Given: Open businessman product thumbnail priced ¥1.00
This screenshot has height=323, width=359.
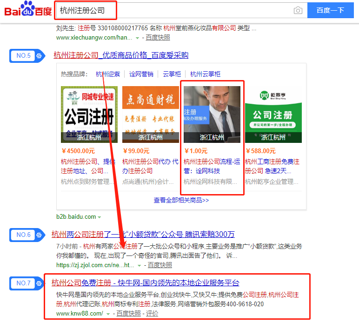Looking at the screenshot, I should coord(212,114).
